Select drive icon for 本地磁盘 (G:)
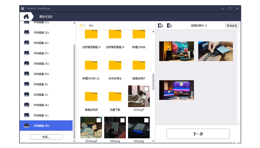Image resolution: width=260 pixels, height=148 pixels. tap(27, 63)
